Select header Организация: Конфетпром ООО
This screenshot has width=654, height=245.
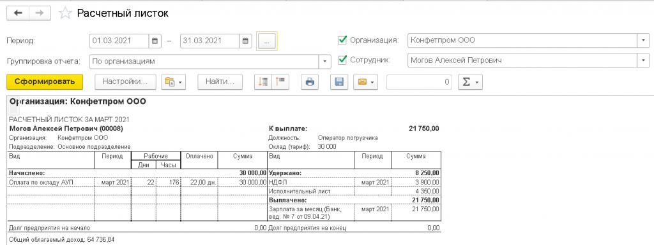(x=77, y=101)
